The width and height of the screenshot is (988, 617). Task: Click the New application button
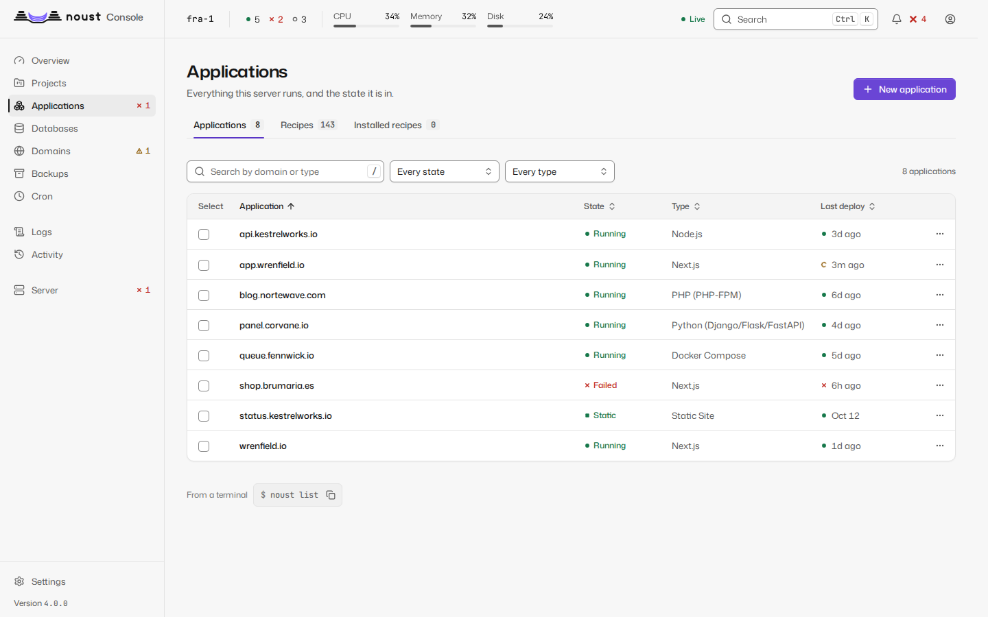904,89
